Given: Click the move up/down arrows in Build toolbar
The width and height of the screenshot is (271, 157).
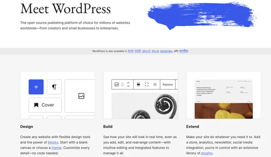Looking at the screenshot, I should (128, 84).
